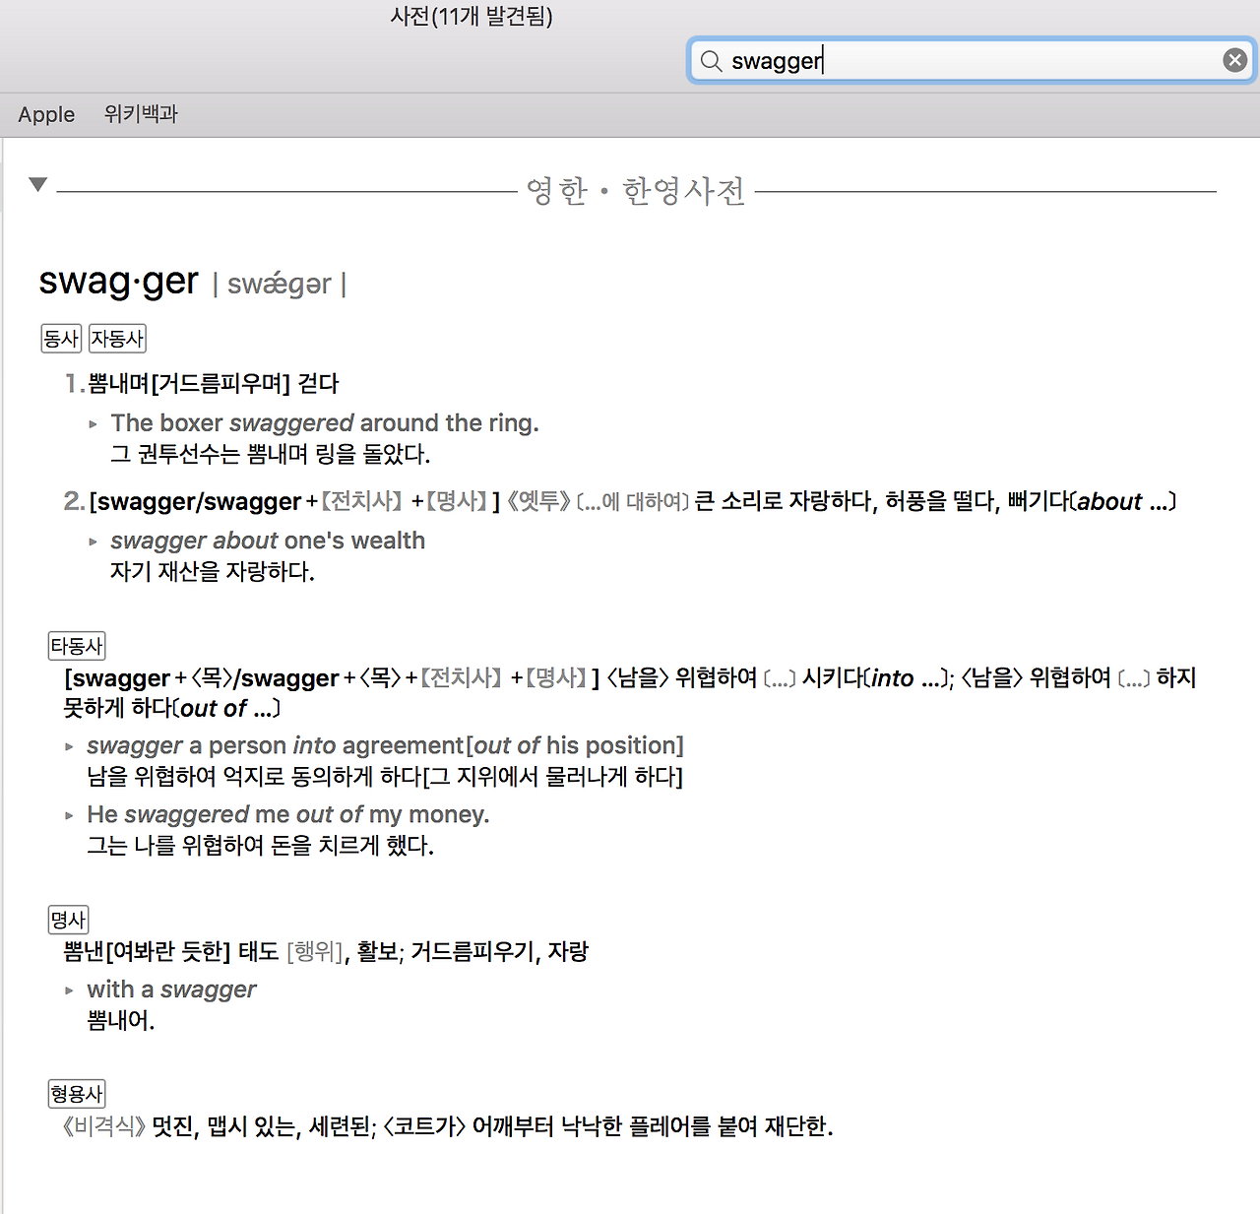The width and height of the screenshot is (1260, 1214).
Task: Expand the example under definition 1
Action: pos(94,423)
